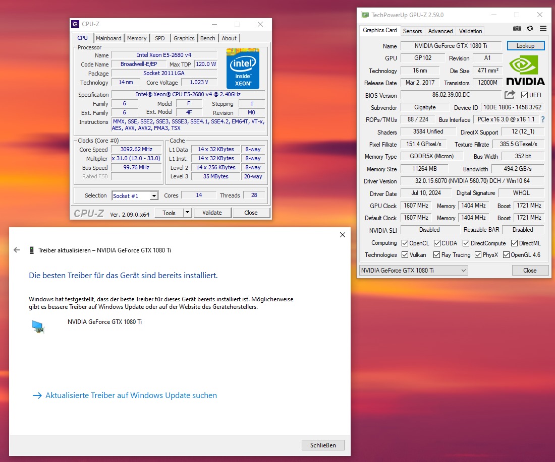Image resolution: width=555 pixels, height=462 pixels.
Task: Click the Core Speed value 3092.62 MHz
Action: pos(136,150)
